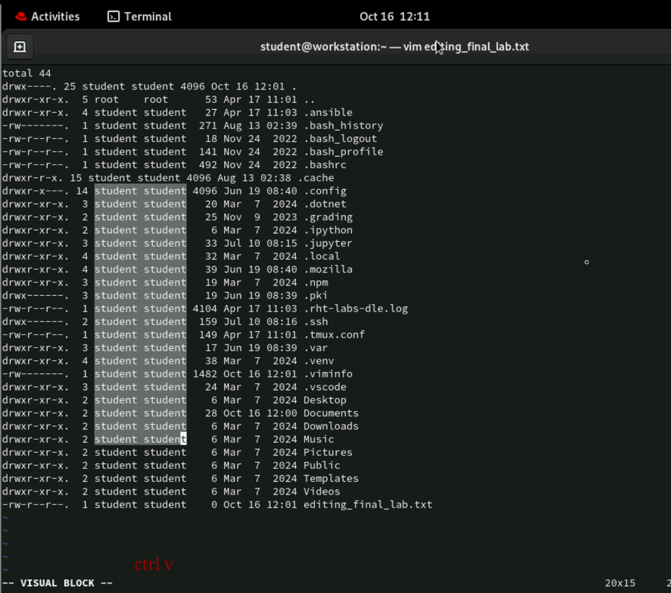Click the Templates directory name
This screenshot has width=671, height=593.
click(330, 479)
